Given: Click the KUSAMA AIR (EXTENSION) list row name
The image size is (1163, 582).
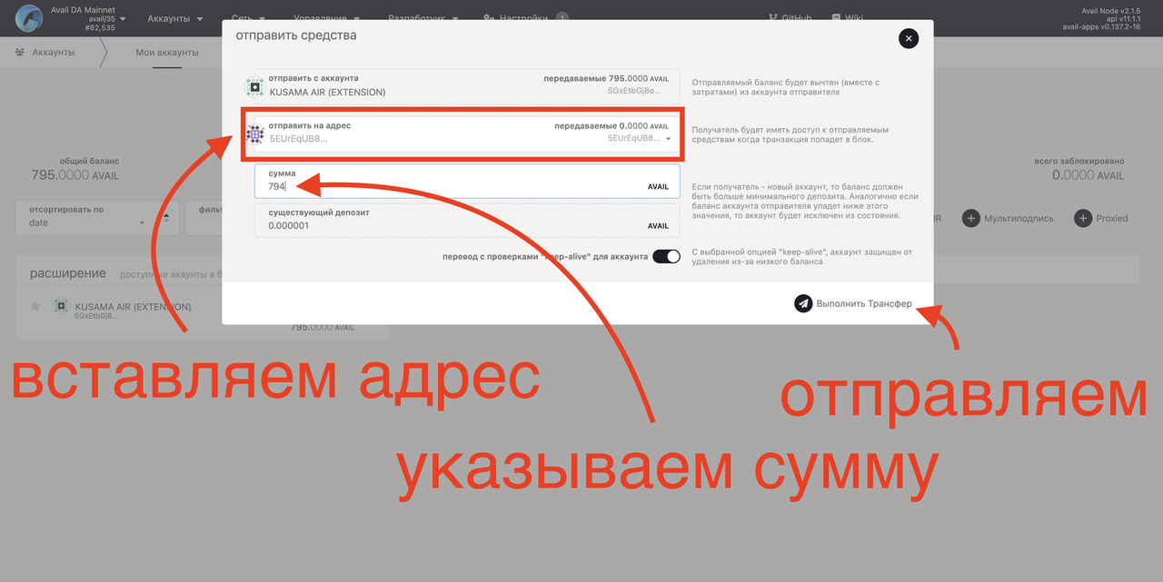Looking at the screenshot, I should pos(133,306).
